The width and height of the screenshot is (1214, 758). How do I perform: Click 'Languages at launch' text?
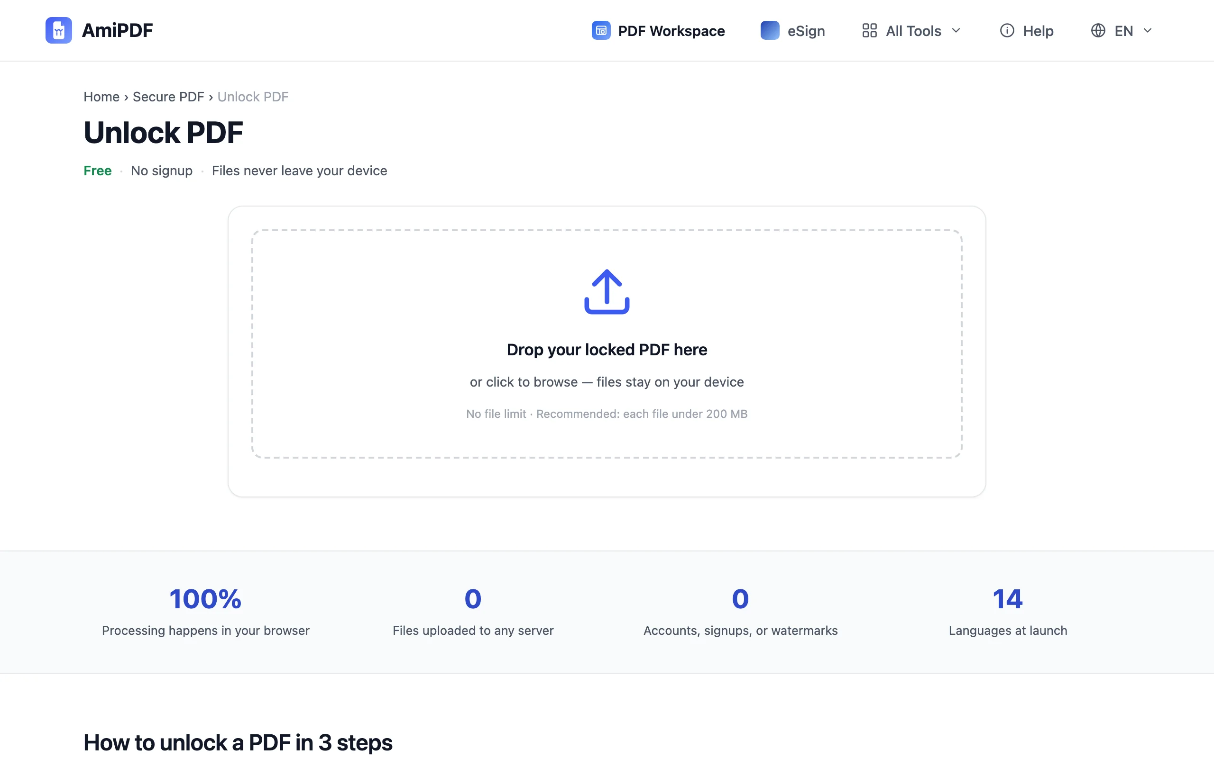(1008, 631)
